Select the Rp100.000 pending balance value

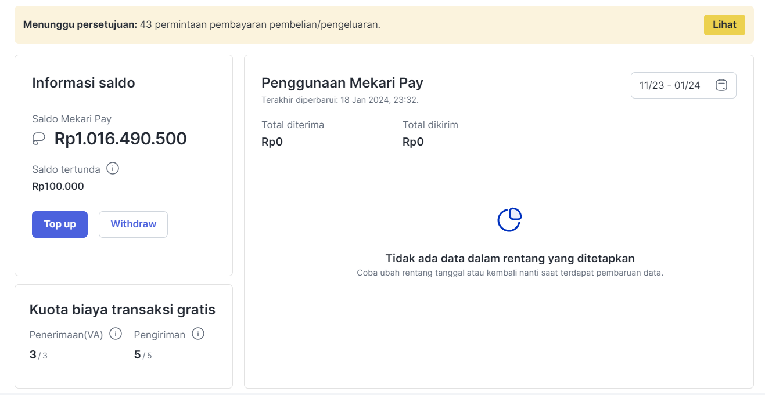click(x=58, y=186)
